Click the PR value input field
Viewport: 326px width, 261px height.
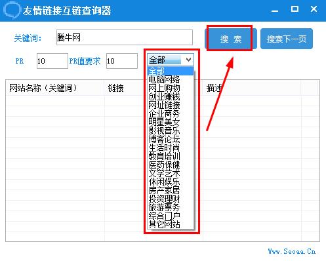(x=52, y=61)
